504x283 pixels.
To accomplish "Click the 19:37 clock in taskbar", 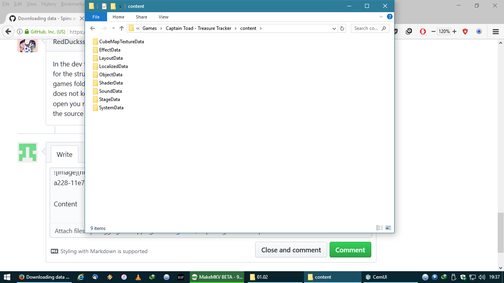I will tap(495, 277).
